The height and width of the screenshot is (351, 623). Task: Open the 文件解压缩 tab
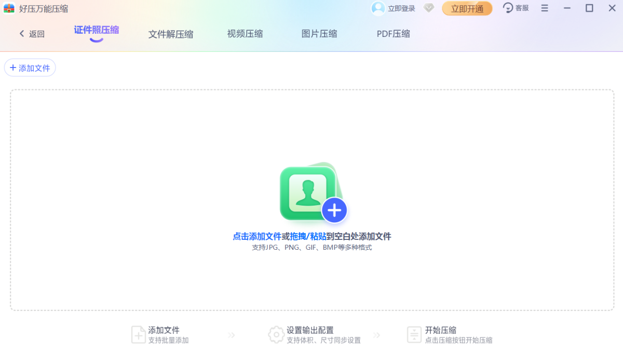[x=171, y=33]
